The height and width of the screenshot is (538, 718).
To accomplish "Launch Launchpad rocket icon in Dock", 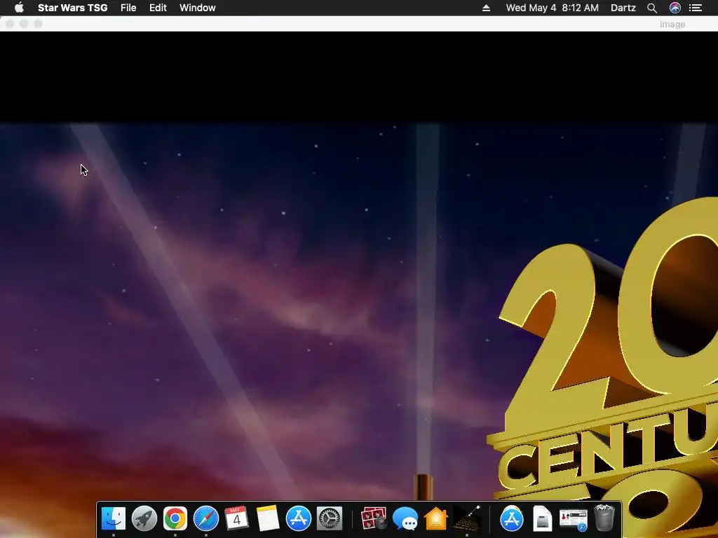I will pos(144,518).
